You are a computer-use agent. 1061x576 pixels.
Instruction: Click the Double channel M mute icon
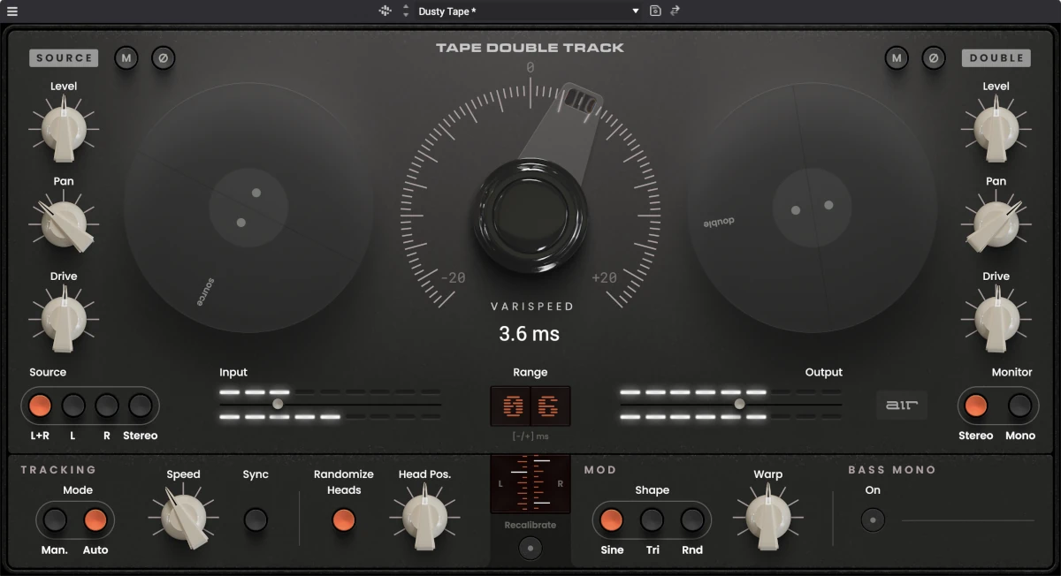tap(896, 58)
